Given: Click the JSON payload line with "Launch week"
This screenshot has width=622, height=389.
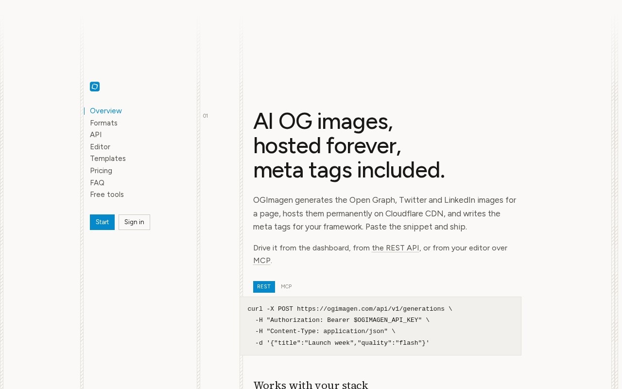Looking at the screenshot, I should point(342,343).
